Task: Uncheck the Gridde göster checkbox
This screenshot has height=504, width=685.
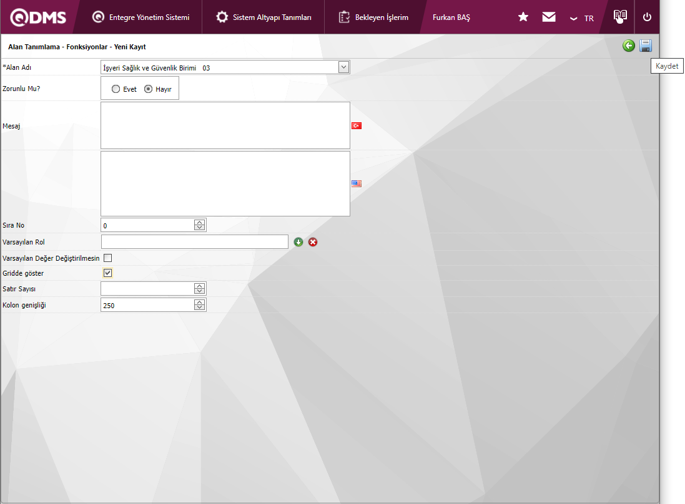Action: [108, 273]
